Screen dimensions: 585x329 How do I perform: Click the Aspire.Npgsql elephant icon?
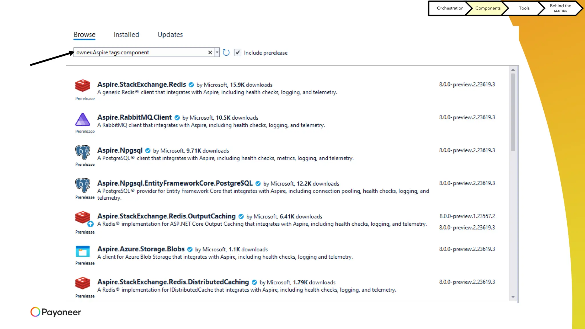click(x=83, y=152)
